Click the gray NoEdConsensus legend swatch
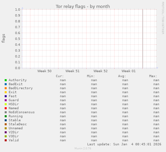The image size is (166, 152). (6, 112)
